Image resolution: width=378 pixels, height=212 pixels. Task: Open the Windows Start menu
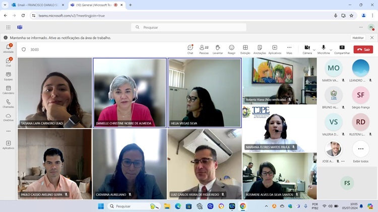101,206
